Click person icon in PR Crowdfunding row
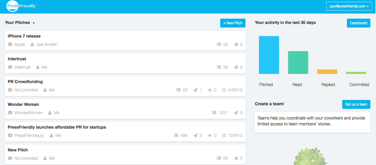 45,90
